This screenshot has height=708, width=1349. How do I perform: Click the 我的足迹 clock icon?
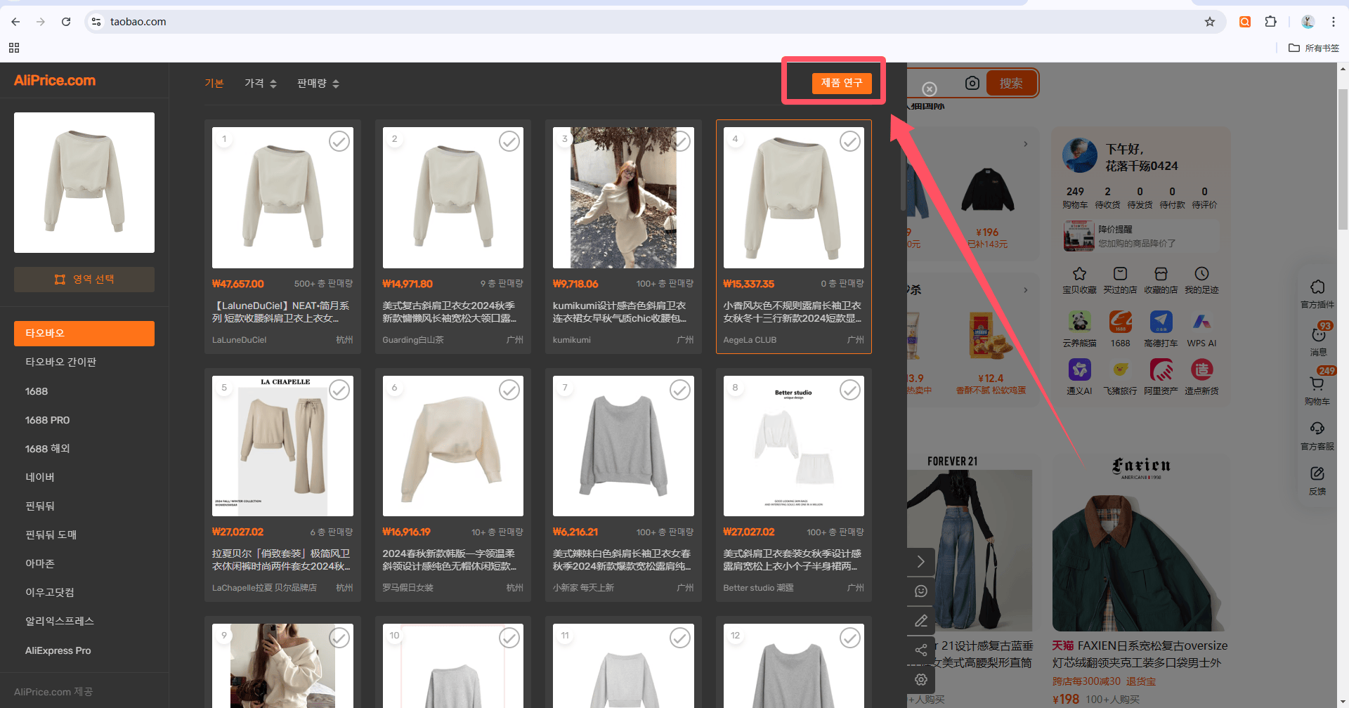[x=1201, y=274]
